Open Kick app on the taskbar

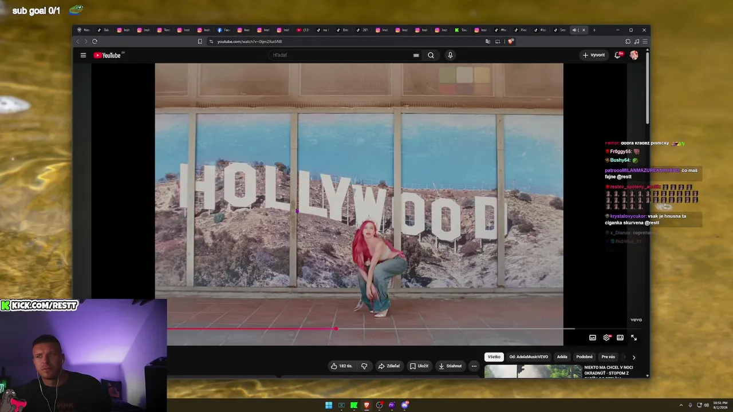pyautogui.click(x=354, y=405)
